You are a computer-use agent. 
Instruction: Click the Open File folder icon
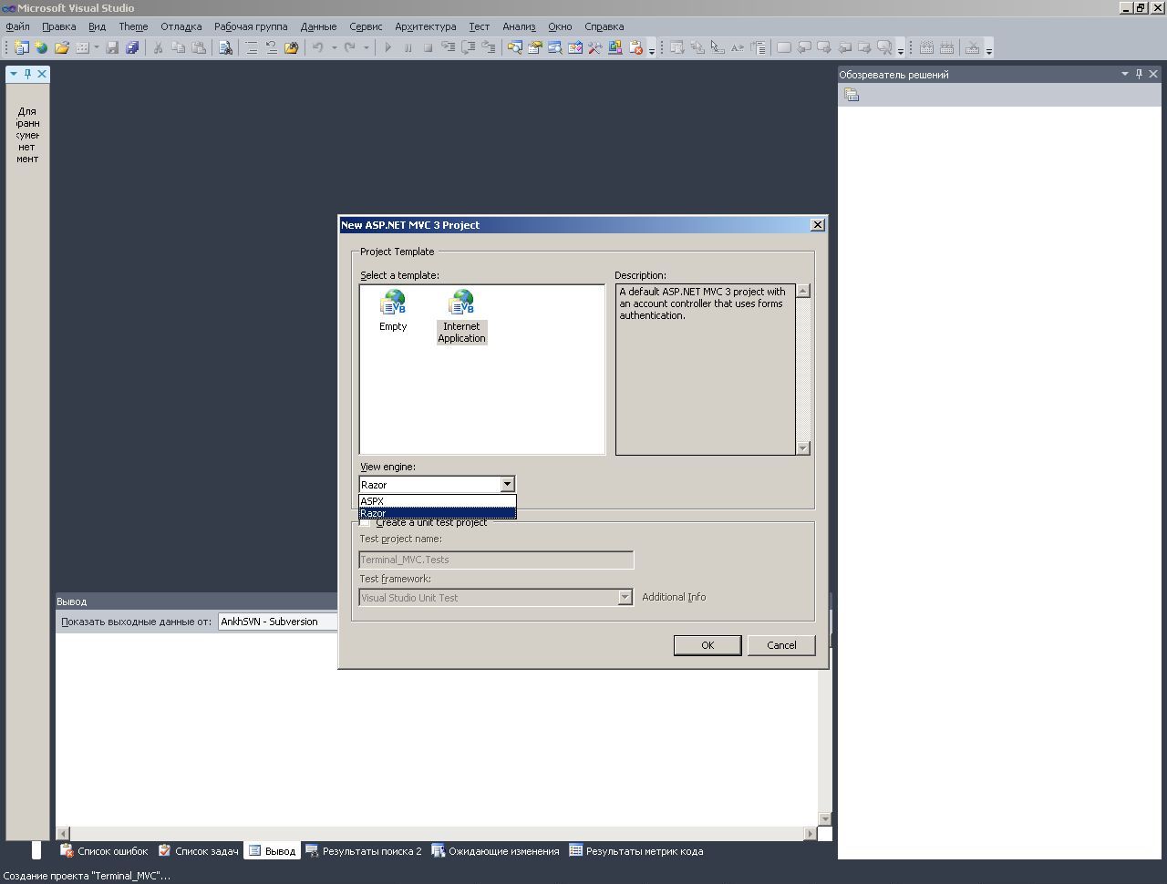pos(62,47)
